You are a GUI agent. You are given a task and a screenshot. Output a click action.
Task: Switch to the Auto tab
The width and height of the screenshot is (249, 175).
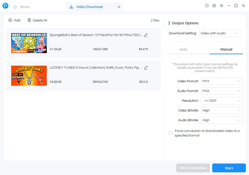coord(183,50)
